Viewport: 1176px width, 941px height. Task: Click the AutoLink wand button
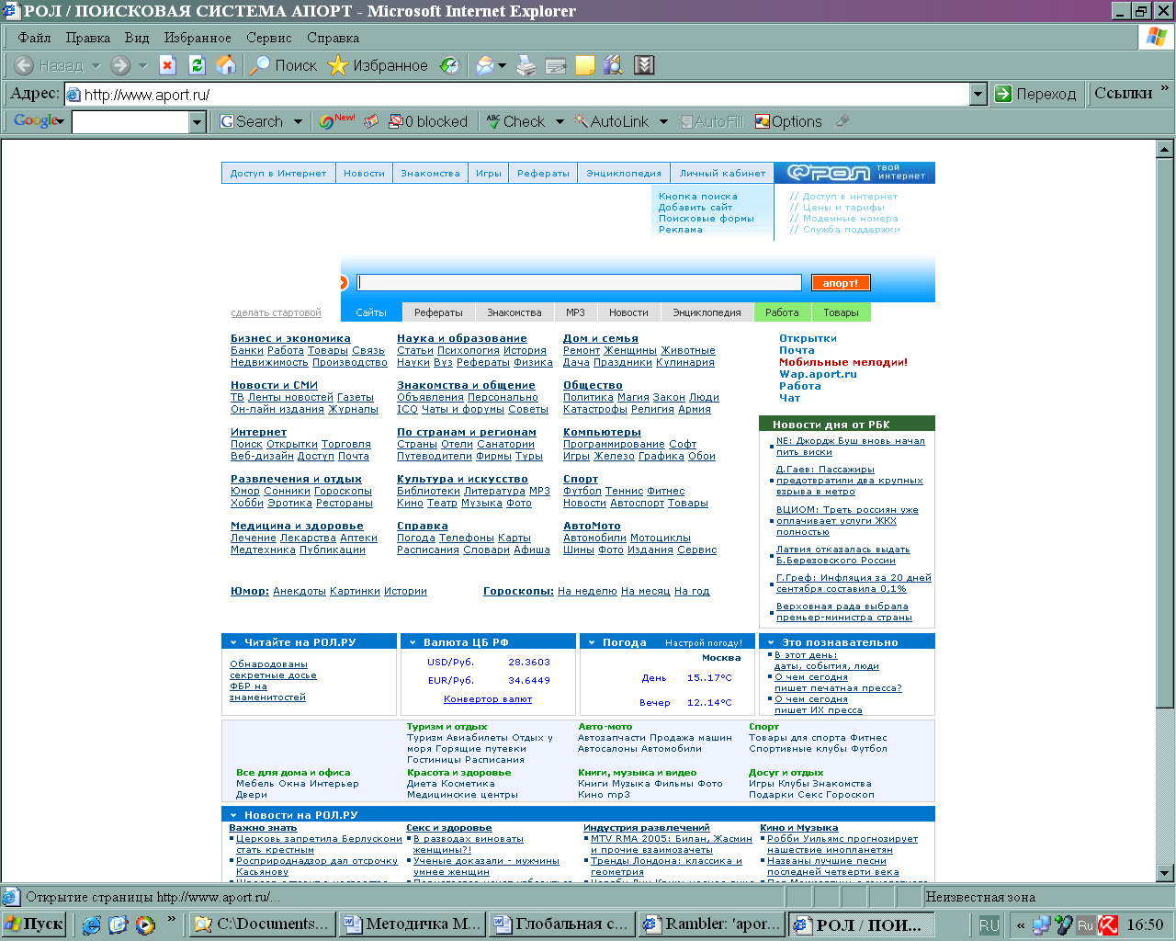click(x=611, y=121)
